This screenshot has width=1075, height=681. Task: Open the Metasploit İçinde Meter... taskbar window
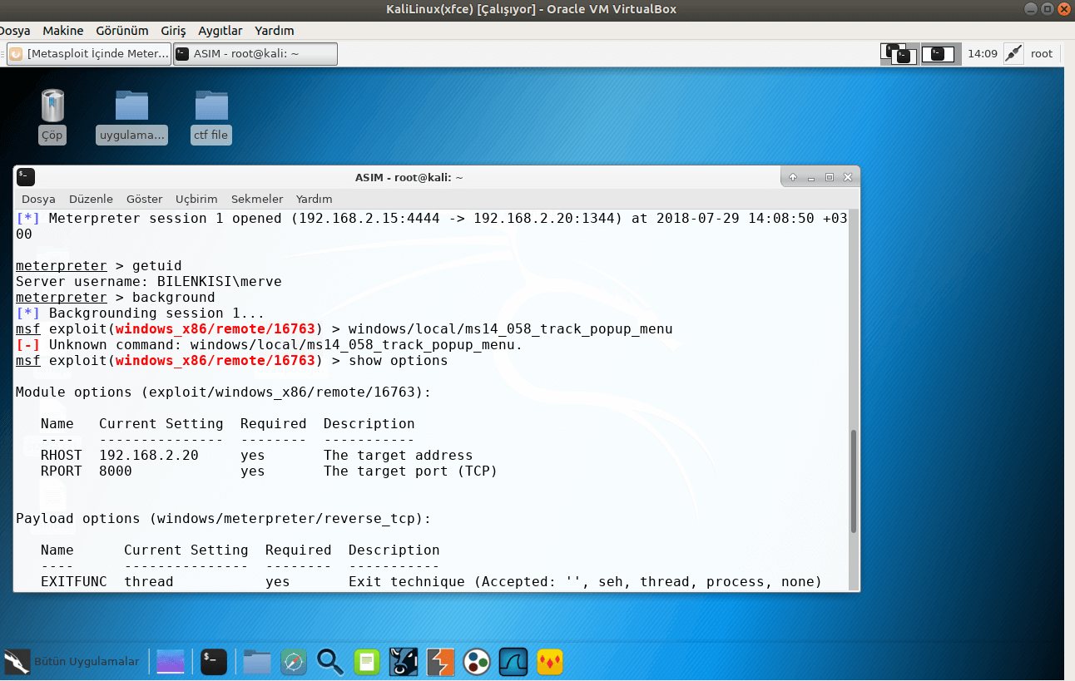88,54
